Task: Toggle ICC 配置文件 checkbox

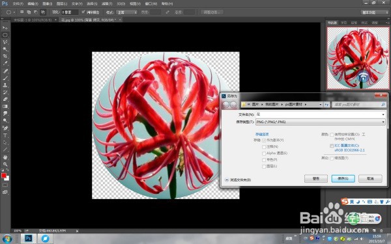Action: 332,146
